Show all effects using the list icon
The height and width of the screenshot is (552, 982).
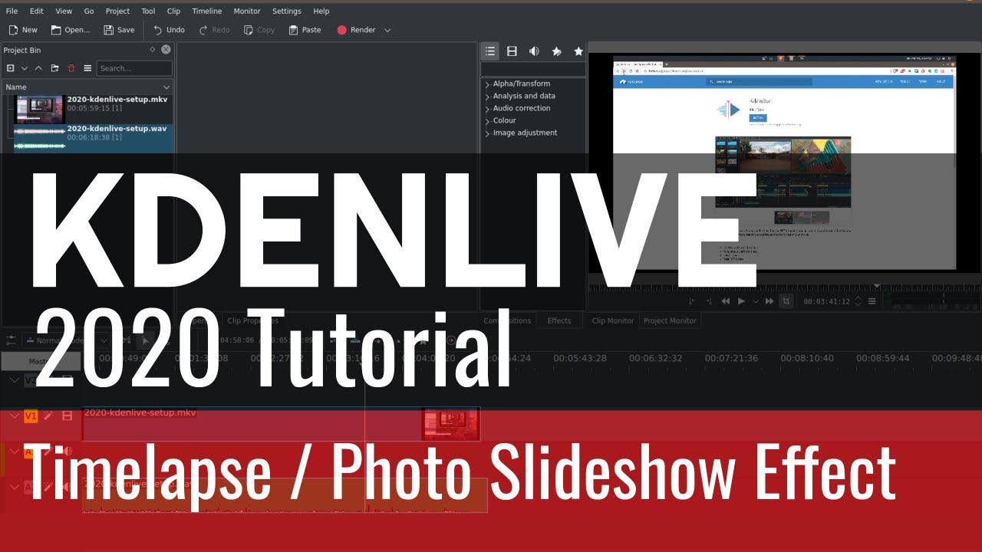pos(490,51)
